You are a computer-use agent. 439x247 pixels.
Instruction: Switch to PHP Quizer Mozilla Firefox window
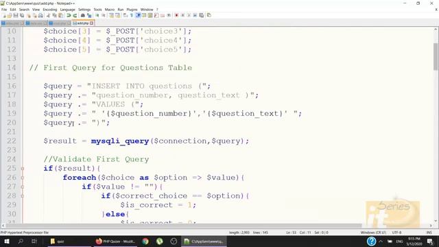tap(115, 241)
